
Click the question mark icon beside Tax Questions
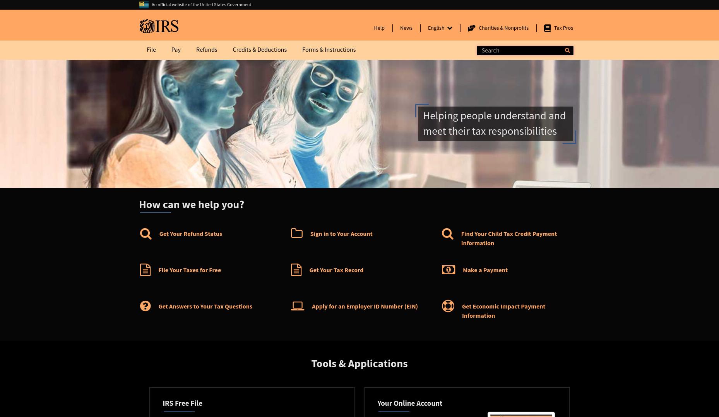coord(145,306)
